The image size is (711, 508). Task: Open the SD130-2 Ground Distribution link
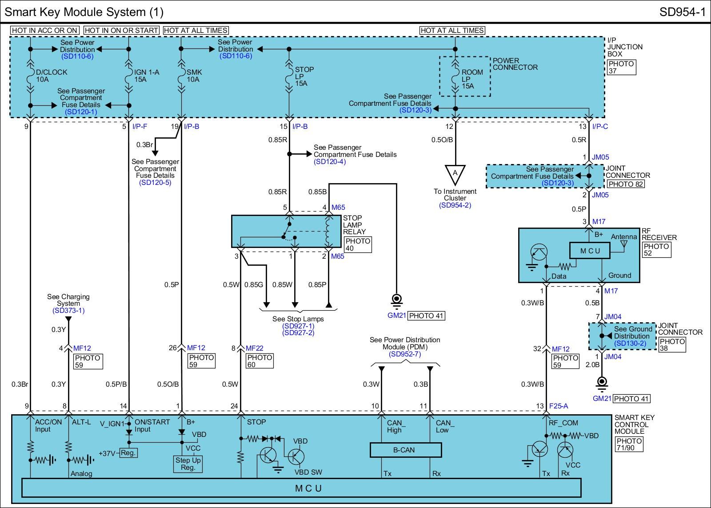630,343
